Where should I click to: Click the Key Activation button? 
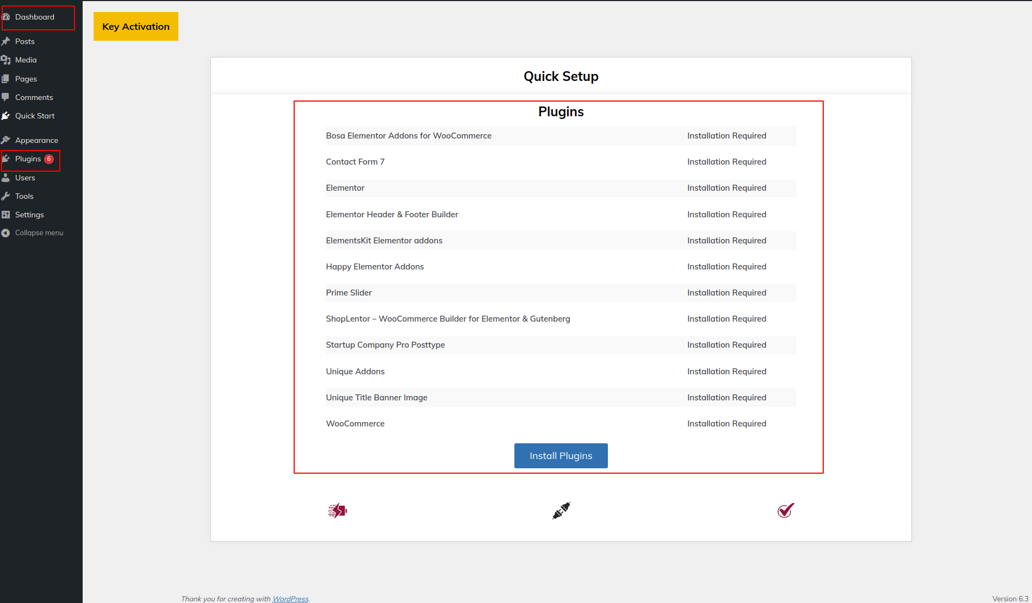136,27
